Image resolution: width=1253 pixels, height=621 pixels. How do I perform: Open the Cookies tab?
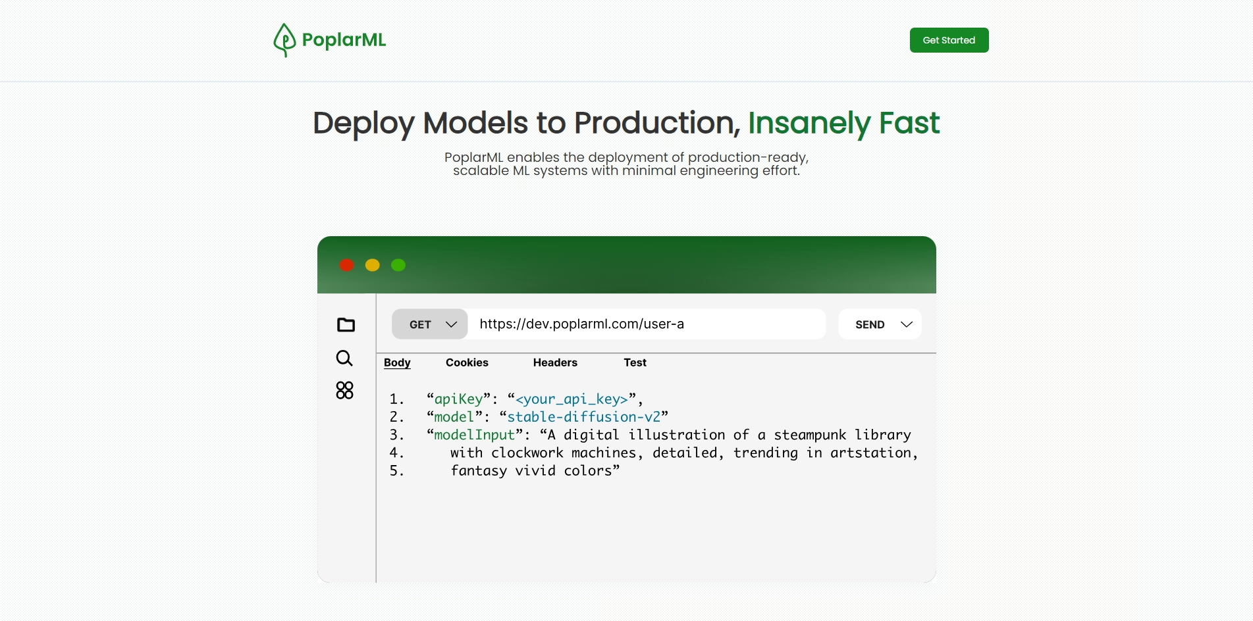[467, 362]
